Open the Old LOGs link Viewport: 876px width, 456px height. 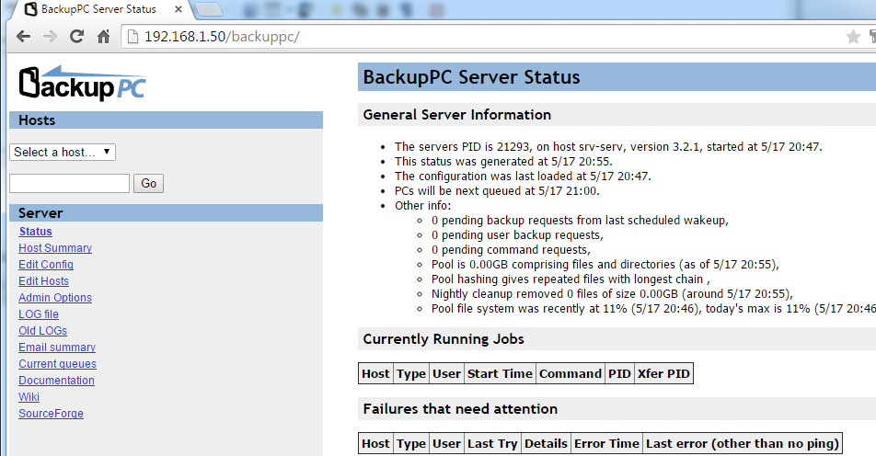coord(42,330)
